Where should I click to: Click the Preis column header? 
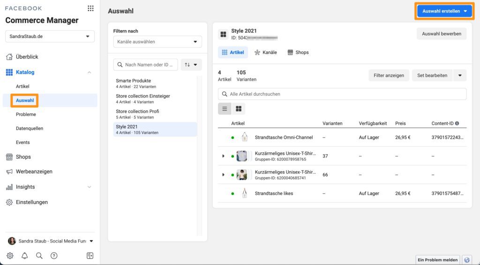tap(400, 123)
